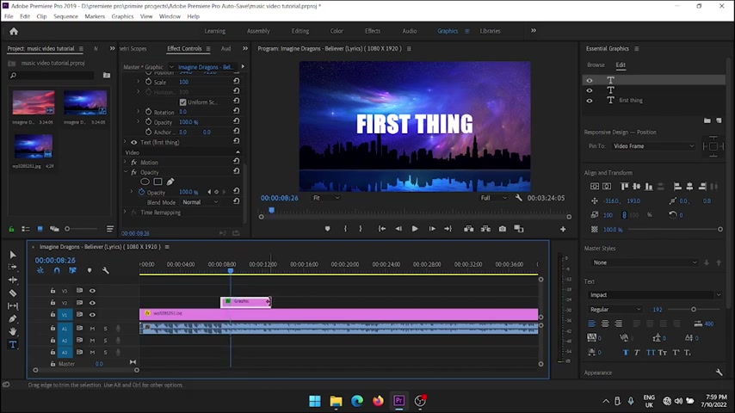Open the Graphics menu

[x=122, y=16]
